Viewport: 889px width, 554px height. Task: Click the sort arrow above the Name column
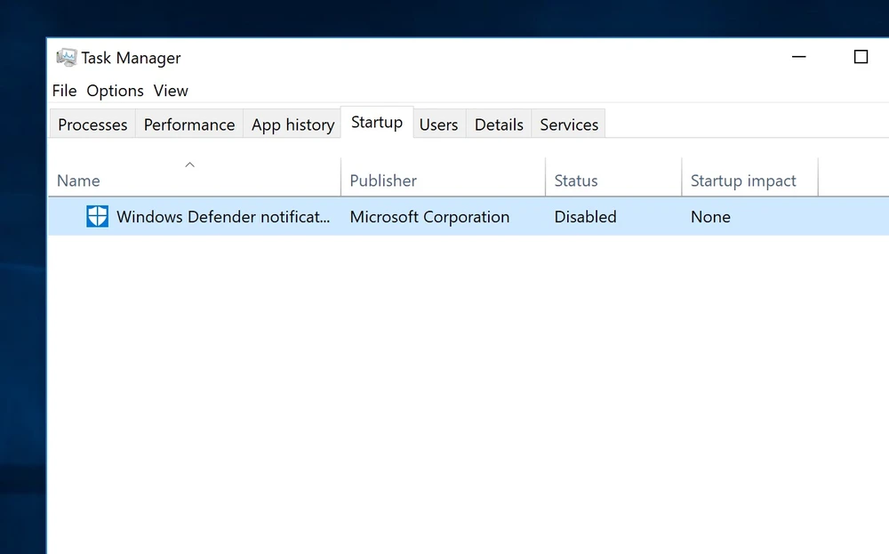pyautogui.click(x=189, y=165)
